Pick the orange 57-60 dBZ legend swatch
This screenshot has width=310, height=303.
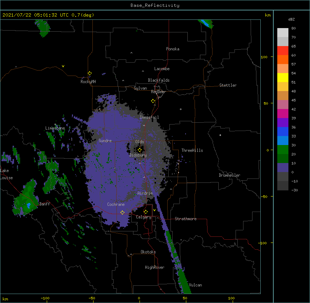pos(283,59)
